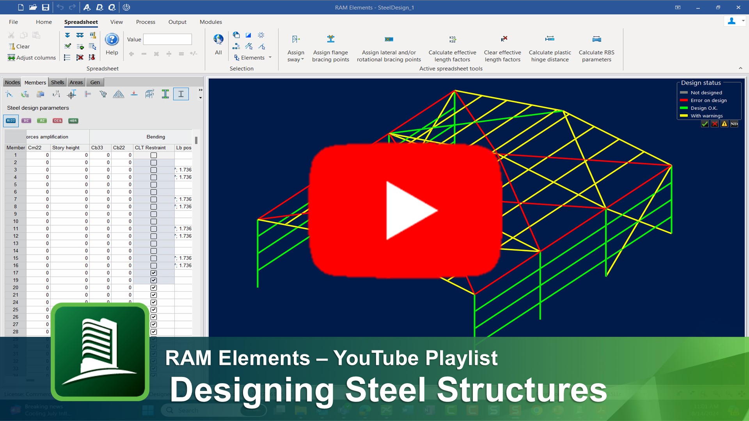Image resolution: width=749 pixels, height=421 pixels.
Task: Switch to the Process ribbon tab
Action: point(146,22)
